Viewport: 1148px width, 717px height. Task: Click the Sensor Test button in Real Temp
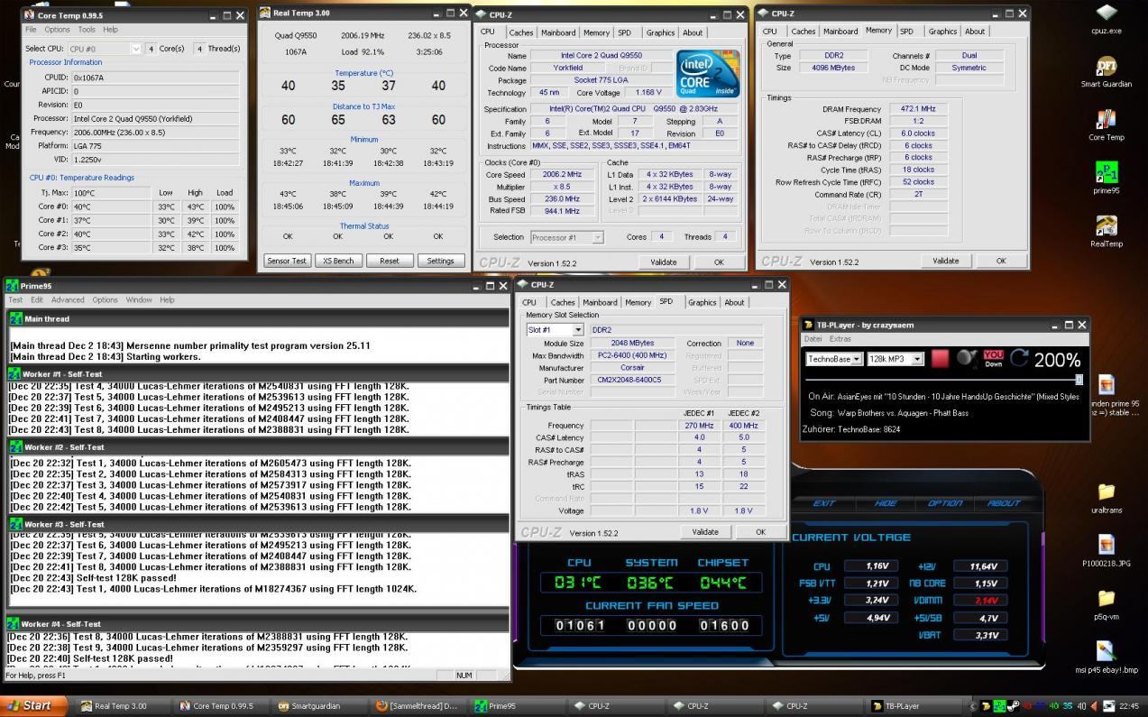[288, 261]
